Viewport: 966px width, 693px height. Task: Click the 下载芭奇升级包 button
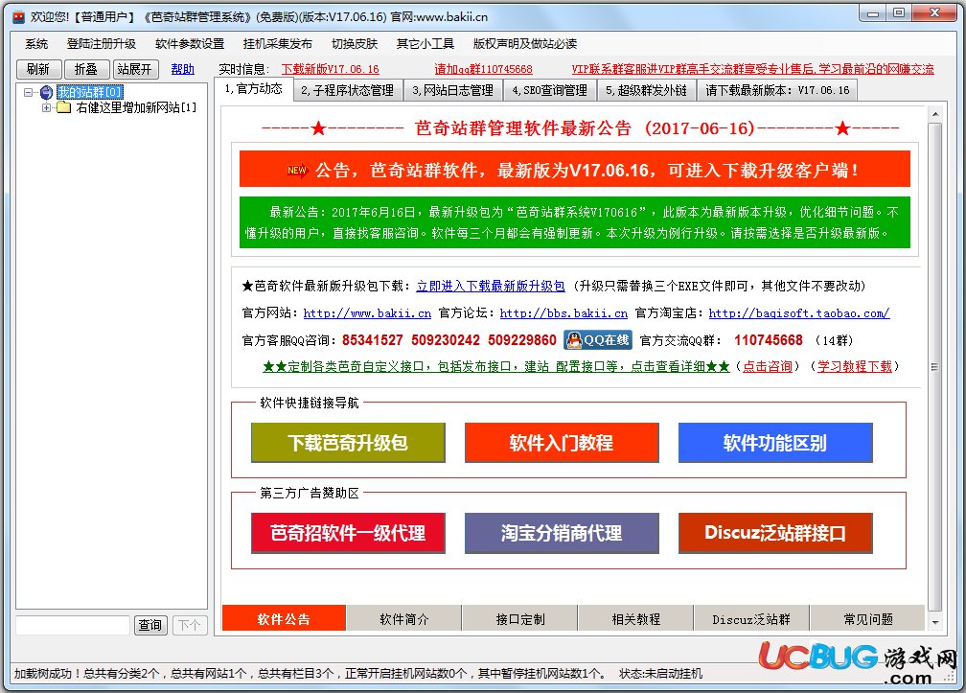(x=348, y=442)
